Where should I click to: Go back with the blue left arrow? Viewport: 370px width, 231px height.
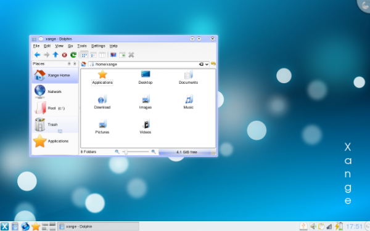pos(37,55)
